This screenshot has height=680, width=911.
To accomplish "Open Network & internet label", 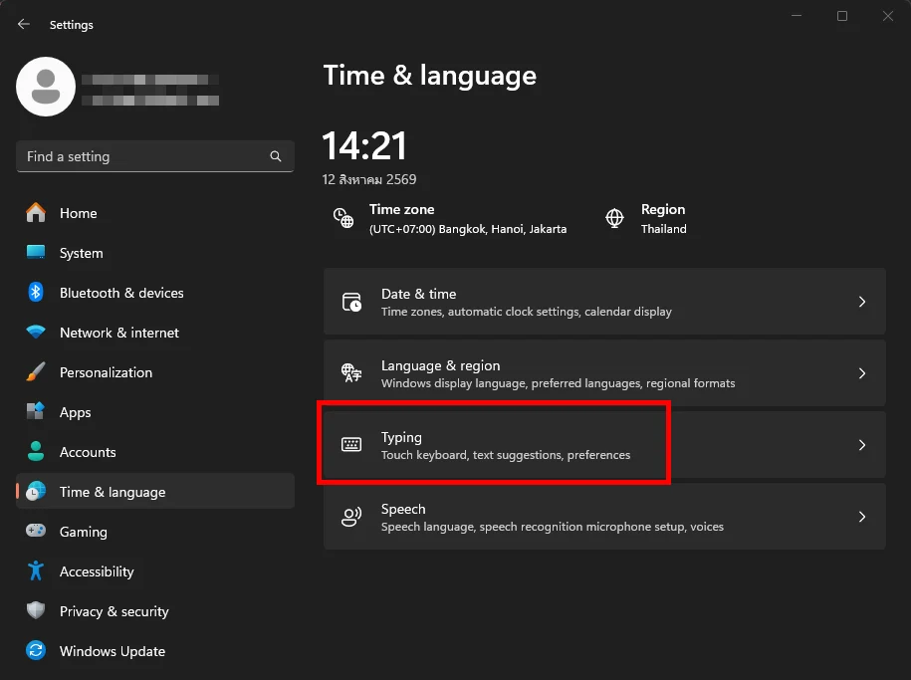I will [119, 333].
